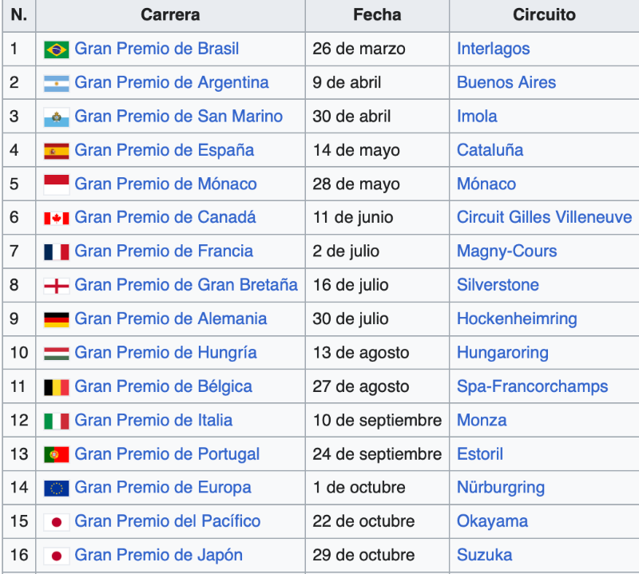The height and width of the screenshot is (574, 639).
Task: Click the Fecha column header
Action: point(377,15)
